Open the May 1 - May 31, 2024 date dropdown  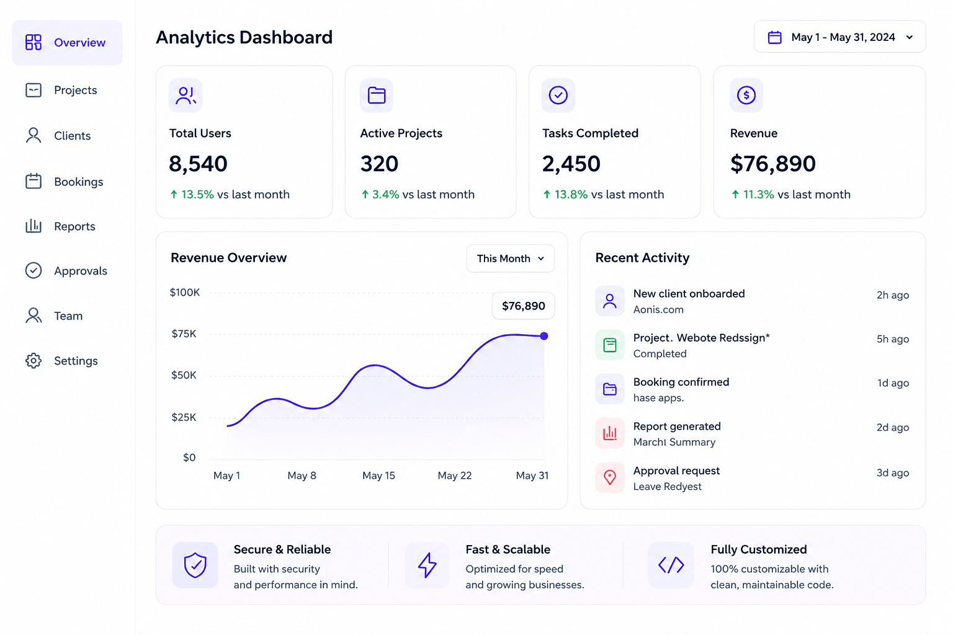pyautogui.click(x=839, y=37)
